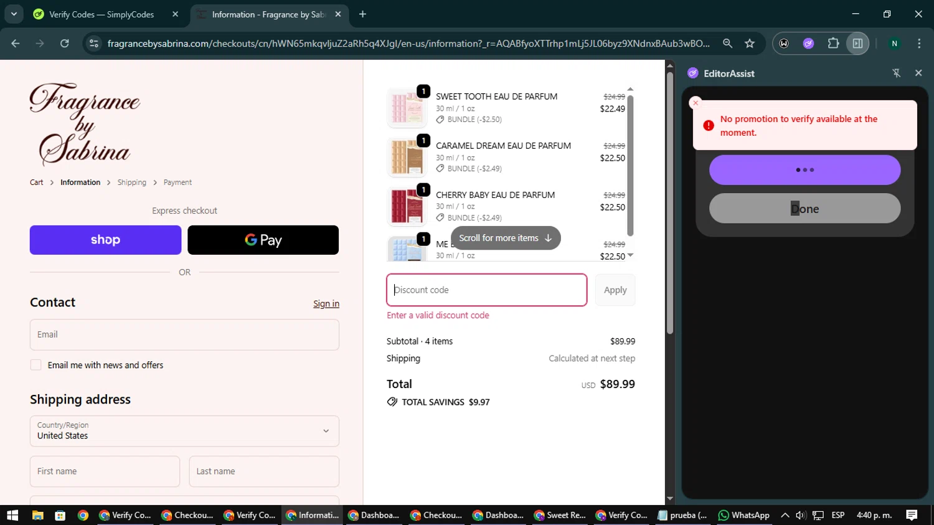Click the Sweet Tooth perfume thumbnail
The height and width of the screenshot is (525, 934).
407,108
